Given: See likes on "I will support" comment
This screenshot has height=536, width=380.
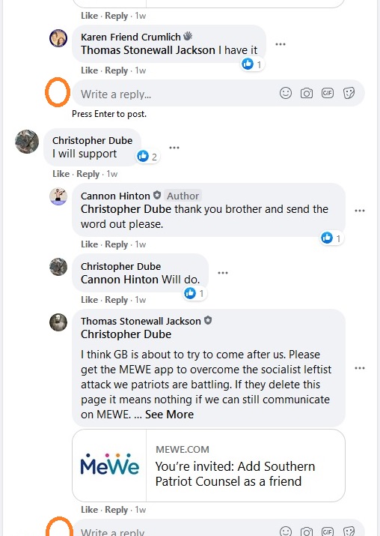Looking at the screenshot, I should click(147, 157).
